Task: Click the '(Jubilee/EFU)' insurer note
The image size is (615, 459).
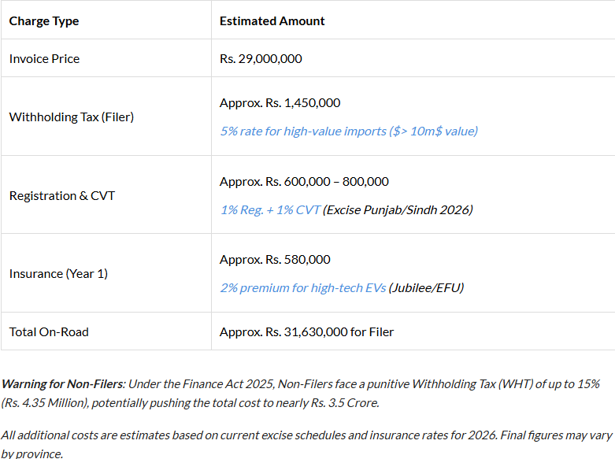Action: (426, 287)
